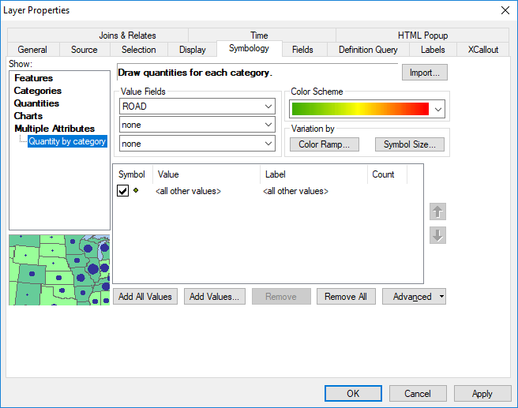Click the Add All Values button
Screen dimensions: 518x408
[x=145, y=297]
